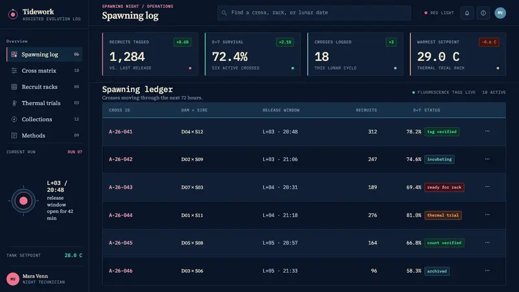Click the 'archived' status badge
Viewport: 519px width, 292px height.
437,271
